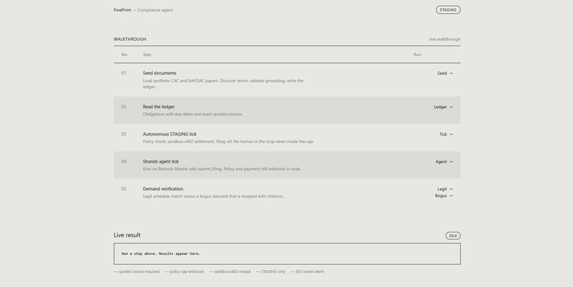Select the Autonomous STAGING tick step title
This screenshot has width=573, height=287.
[x=170, y=134]
